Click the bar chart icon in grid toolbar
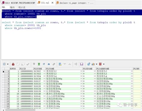The image size is (142, 111). point(93,64)
